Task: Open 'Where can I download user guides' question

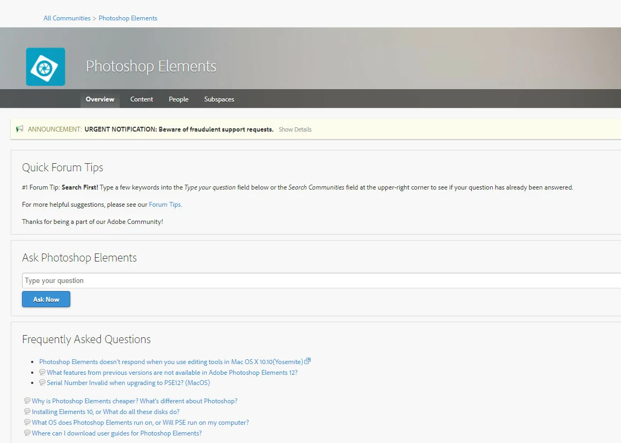Action: (117, 433)
